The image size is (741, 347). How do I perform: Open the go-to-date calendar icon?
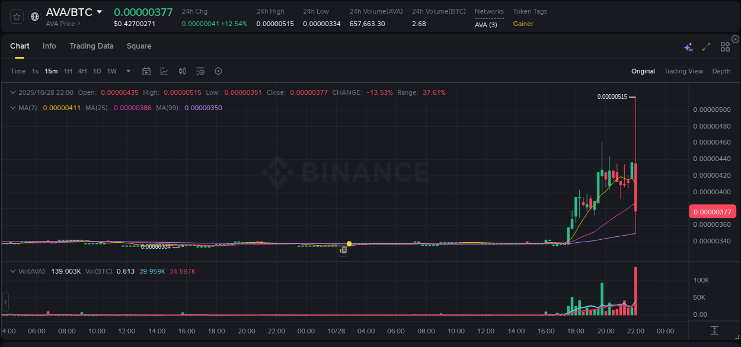146,70
